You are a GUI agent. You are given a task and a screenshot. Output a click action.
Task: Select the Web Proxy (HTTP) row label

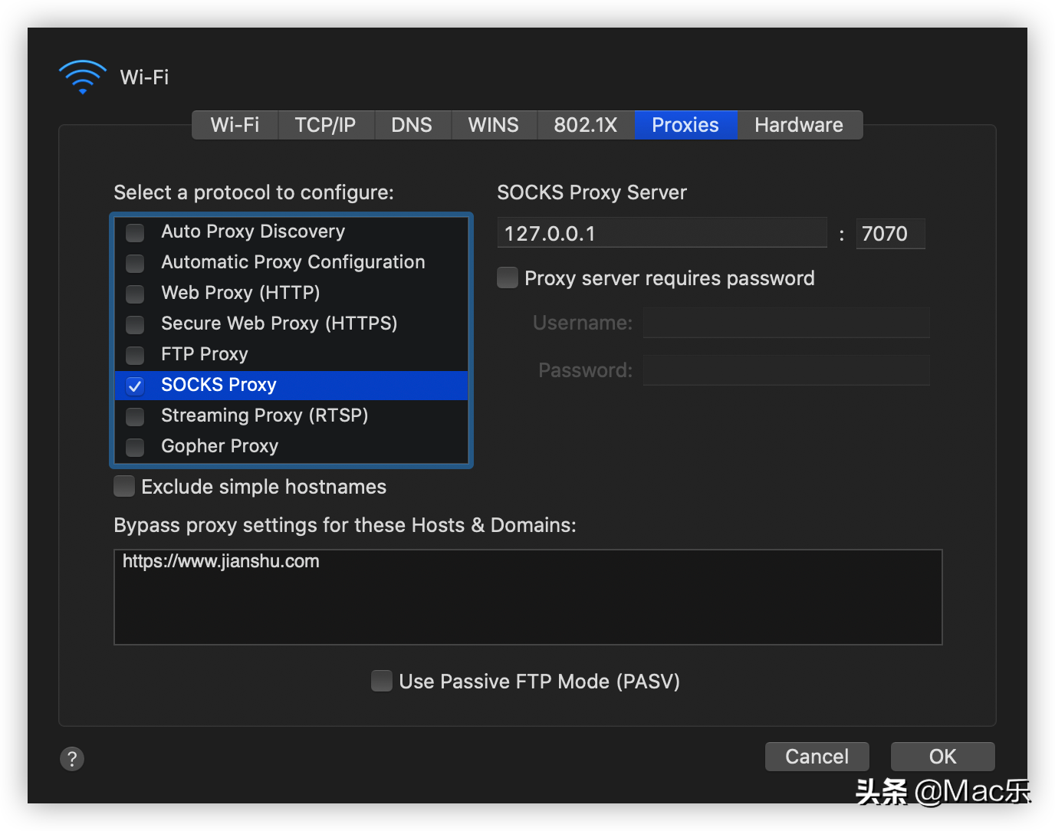pos(241,293)
